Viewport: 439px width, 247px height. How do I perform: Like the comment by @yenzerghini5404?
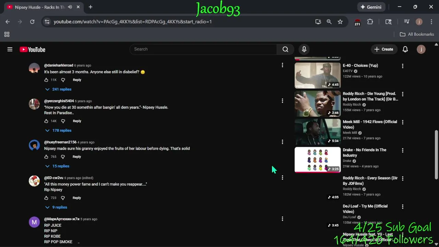[x=46, y=121]
